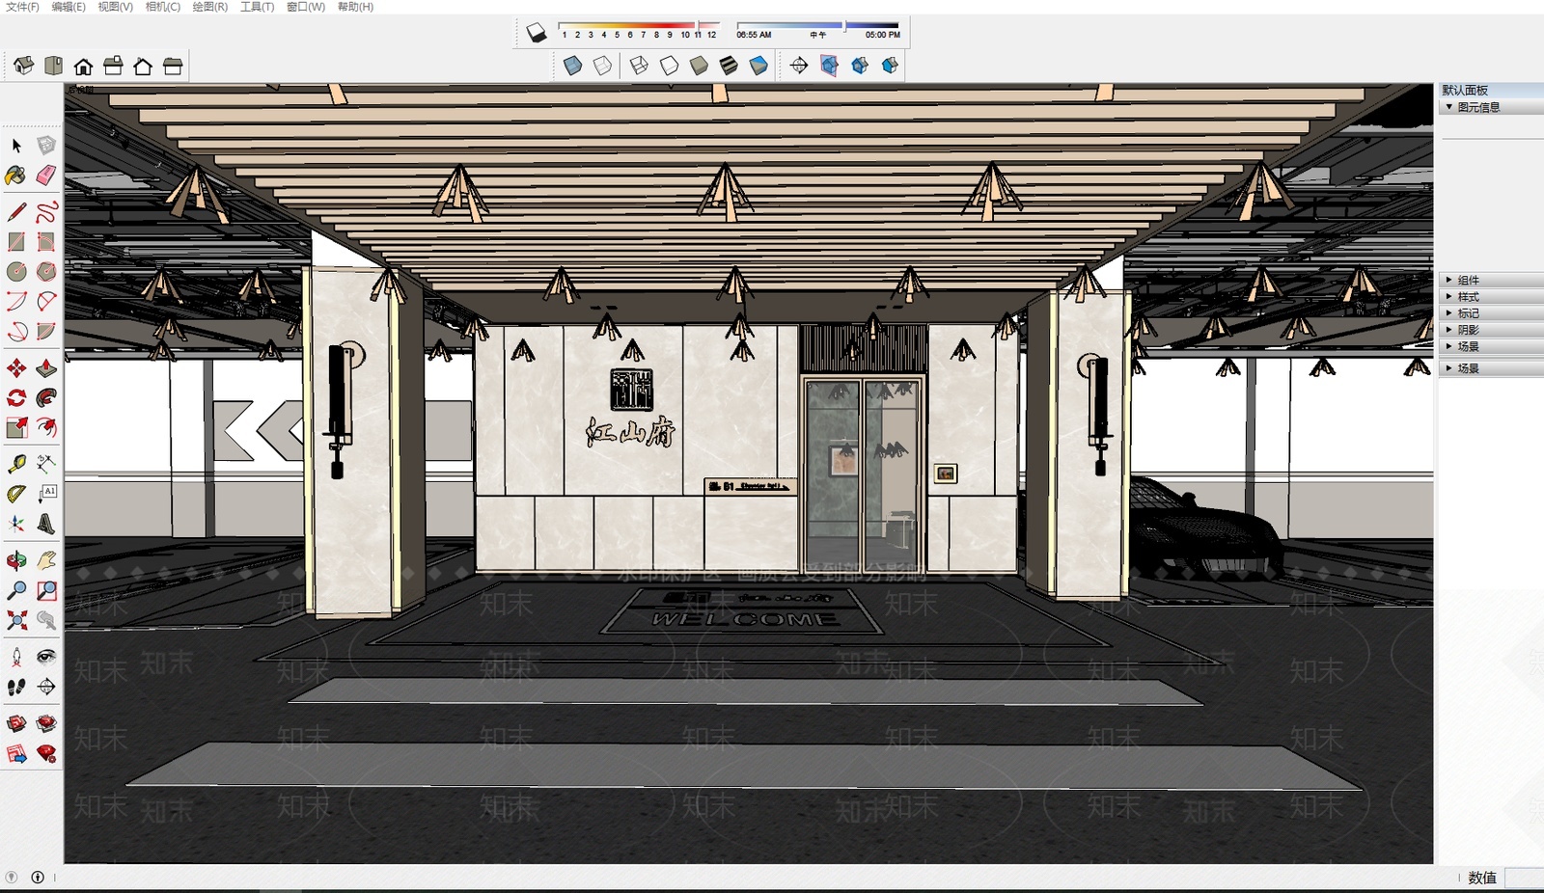
Task: Switch to the Iso view
Action: (x=23, y=66)
